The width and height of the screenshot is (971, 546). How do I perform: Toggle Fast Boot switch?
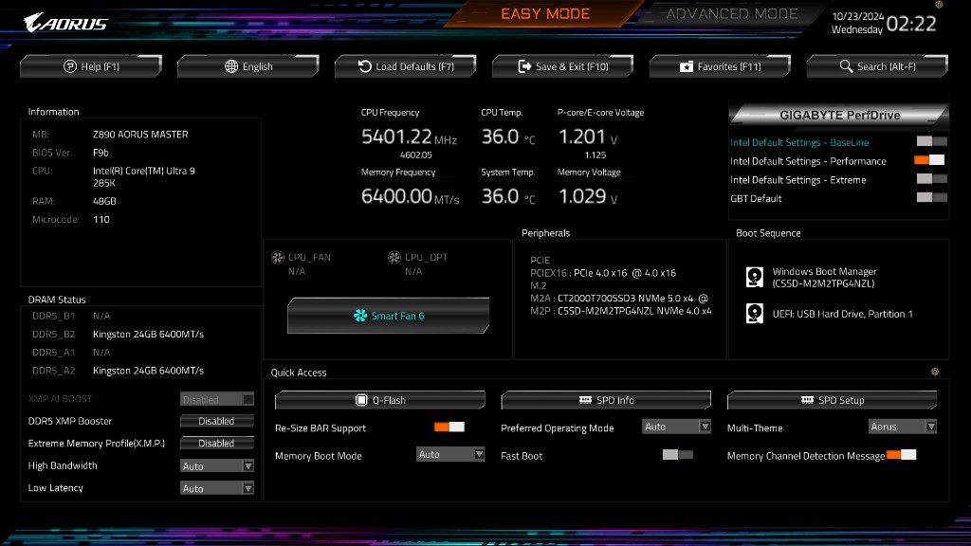pos(677,454)
